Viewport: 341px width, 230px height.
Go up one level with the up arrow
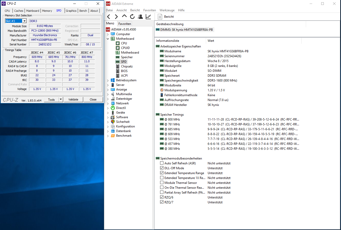[x=124, y=16]
